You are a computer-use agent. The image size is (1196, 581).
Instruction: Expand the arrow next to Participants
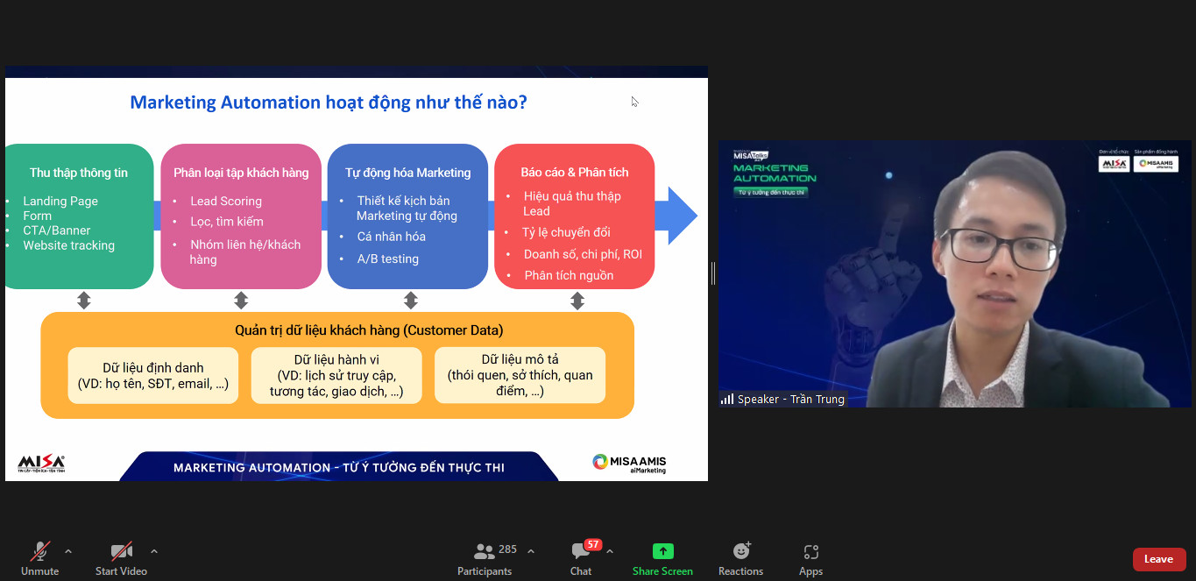click(530, 551)
